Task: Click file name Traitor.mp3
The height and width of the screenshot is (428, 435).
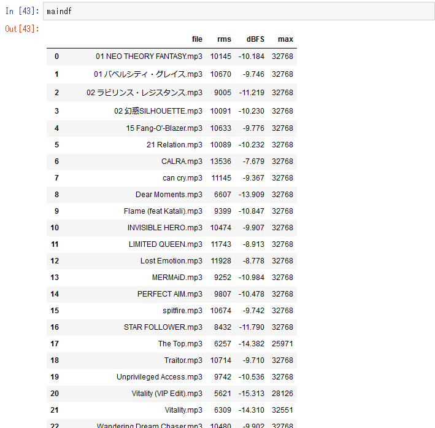Action: point(183,360)
